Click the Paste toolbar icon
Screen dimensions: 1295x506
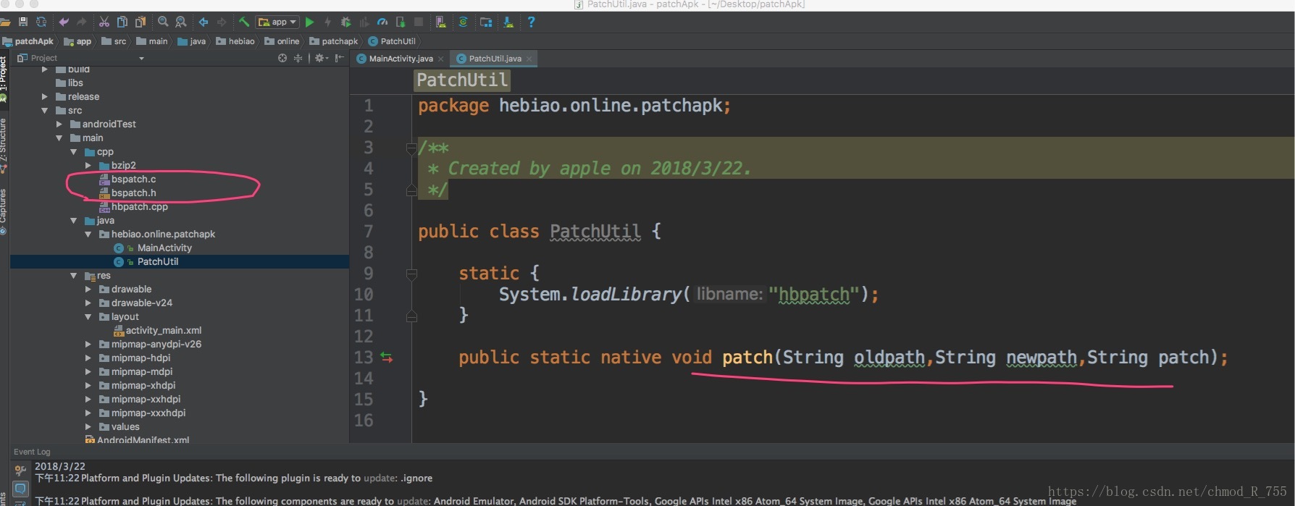coord(141,22)
